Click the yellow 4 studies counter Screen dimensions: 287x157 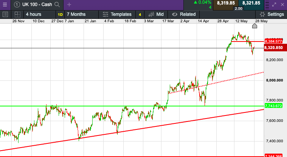(140, 15)
